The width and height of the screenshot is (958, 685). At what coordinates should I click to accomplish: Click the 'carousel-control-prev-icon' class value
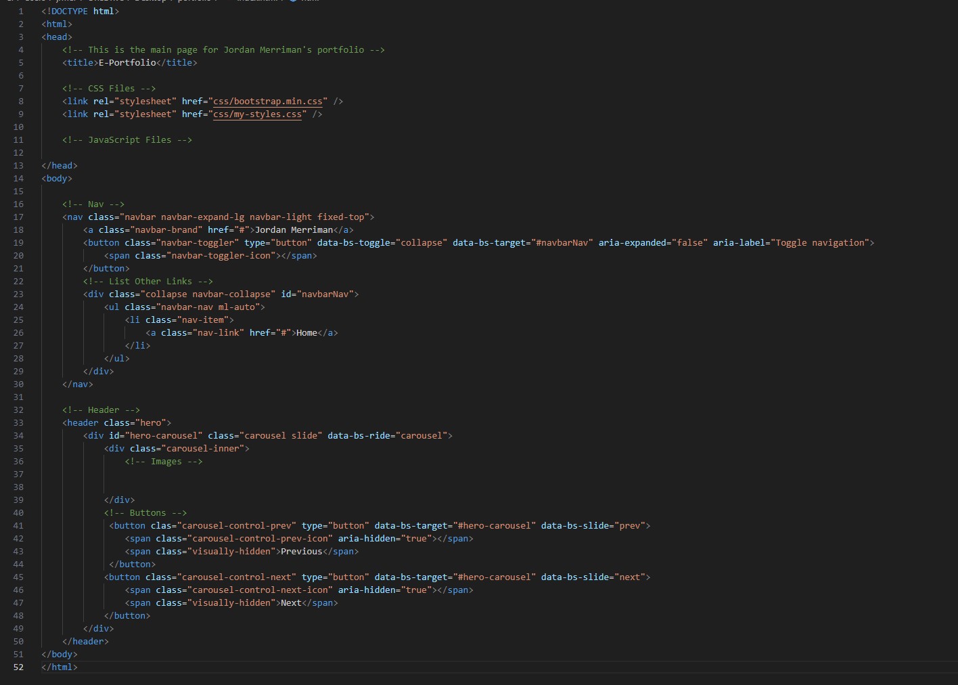(260, 539)
